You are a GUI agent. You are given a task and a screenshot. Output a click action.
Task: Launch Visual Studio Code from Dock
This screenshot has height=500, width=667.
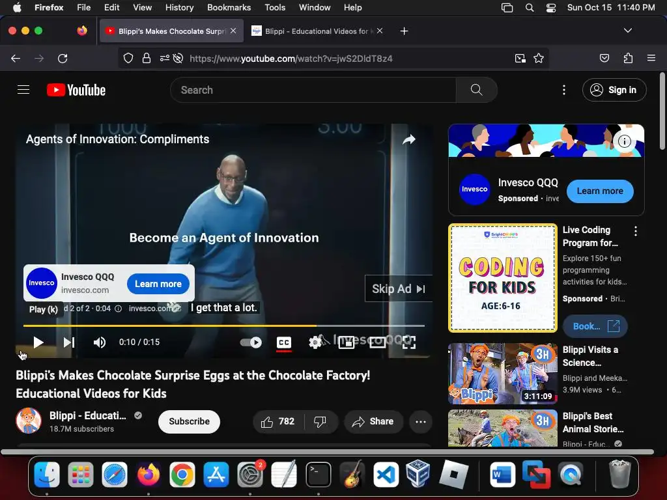[x=386, y=474]
